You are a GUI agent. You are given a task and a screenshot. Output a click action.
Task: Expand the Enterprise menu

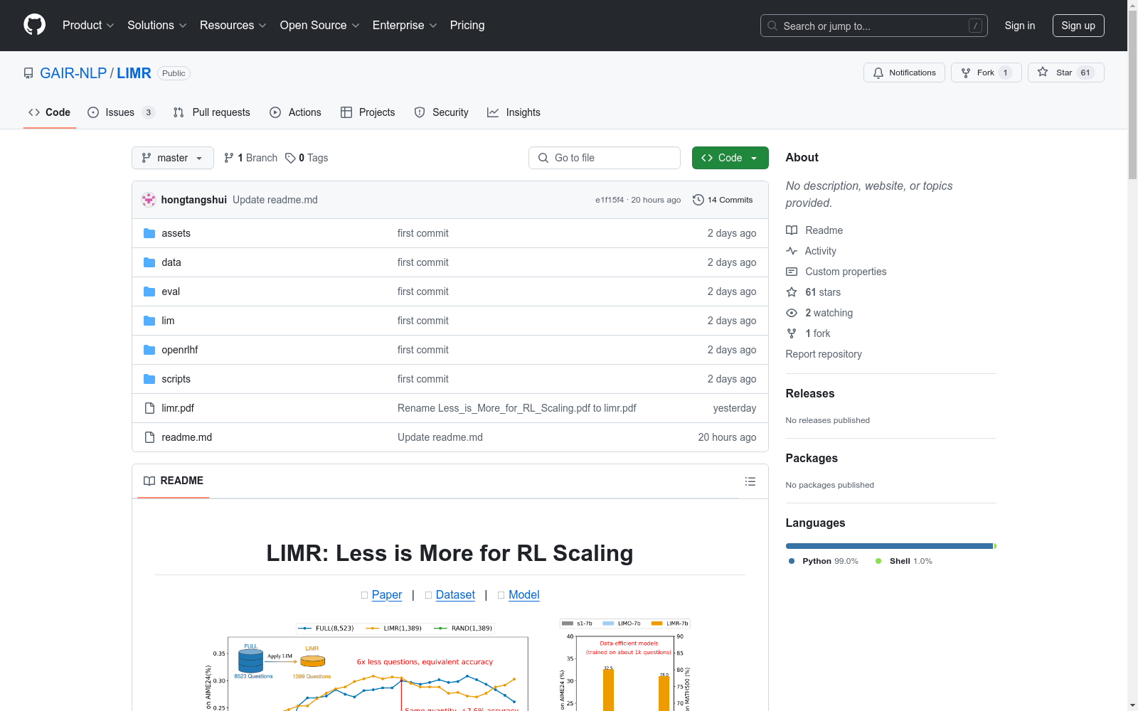(x=405, y=25)
